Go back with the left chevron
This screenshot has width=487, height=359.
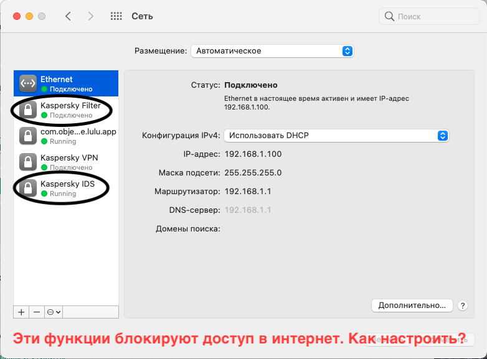click(68, 16)
